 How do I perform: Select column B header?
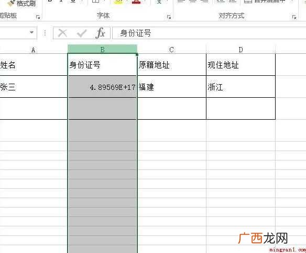(x=103, y=49)
